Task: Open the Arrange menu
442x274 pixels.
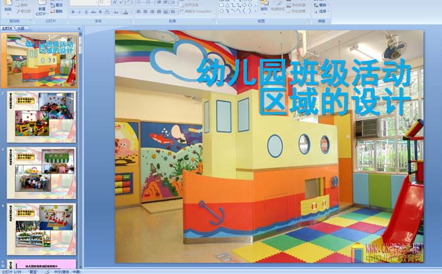Action: (264, 6)
